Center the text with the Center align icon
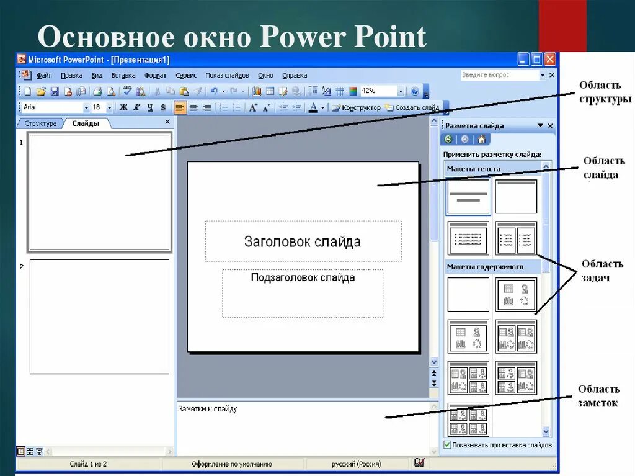 tap(193, 107)
